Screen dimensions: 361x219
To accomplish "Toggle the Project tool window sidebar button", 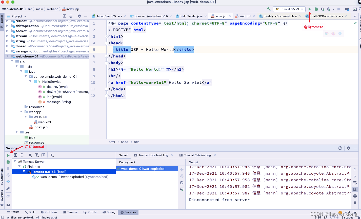I will [2, 22].
